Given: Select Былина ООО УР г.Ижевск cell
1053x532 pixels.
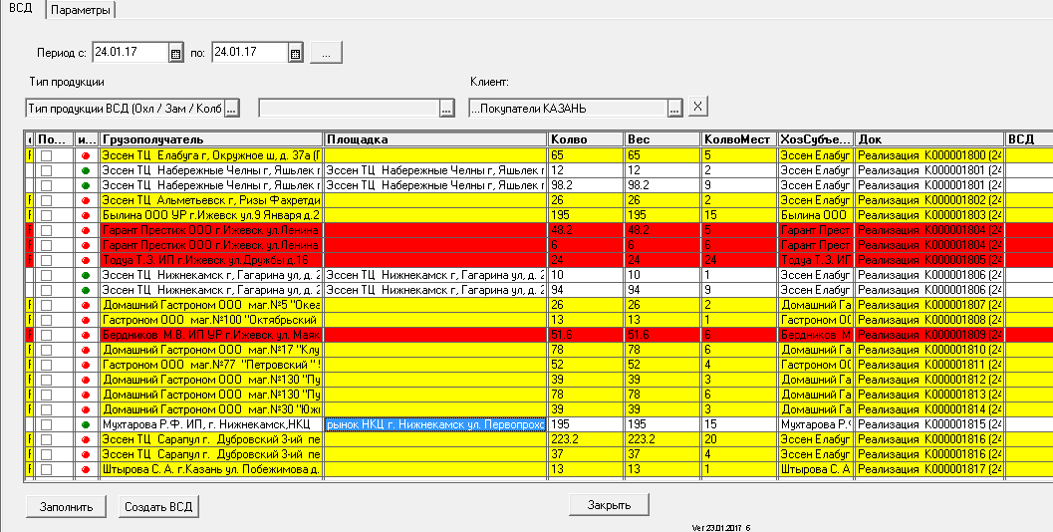Looking at the screenshot, I should coord(211,215).
